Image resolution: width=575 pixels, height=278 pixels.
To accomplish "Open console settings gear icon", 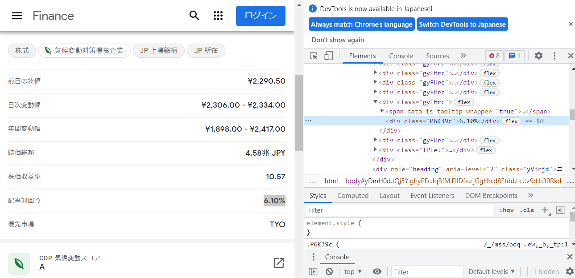I will click(570, 271).
